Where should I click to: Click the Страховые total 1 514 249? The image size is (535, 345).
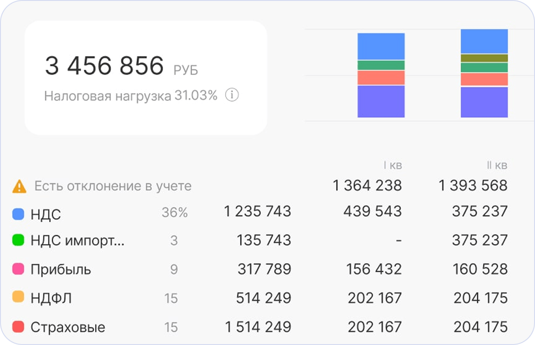(258, 327)
